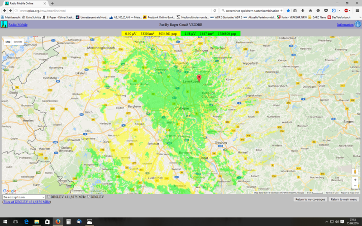Click Return to my coverages button
The height and width of the screenshot is (226, 362).
(x=310, y=199)
